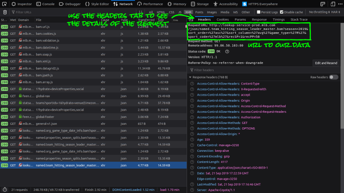
Task: Open help for Content-Type allow header
Action: [192, 84]
